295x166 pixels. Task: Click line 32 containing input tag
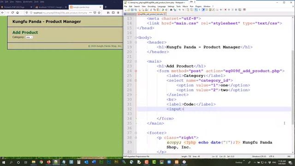[x=214, y=109]
